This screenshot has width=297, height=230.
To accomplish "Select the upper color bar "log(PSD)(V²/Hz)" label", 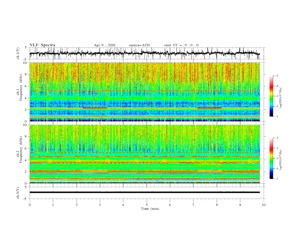I will 280,98.
